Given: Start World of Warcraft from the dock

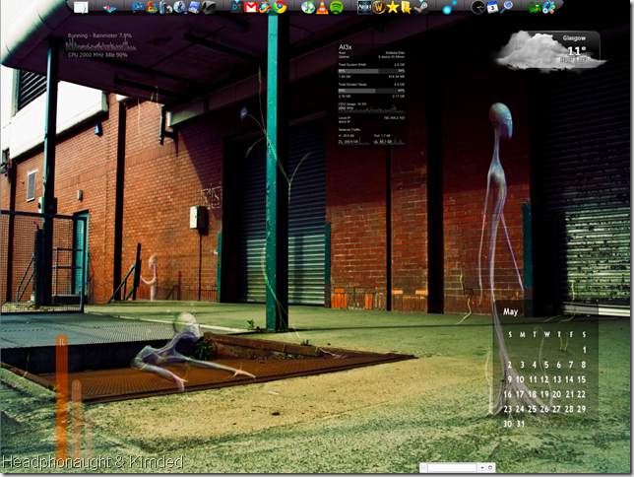Looking at the screenshot, I should [378, 7].
